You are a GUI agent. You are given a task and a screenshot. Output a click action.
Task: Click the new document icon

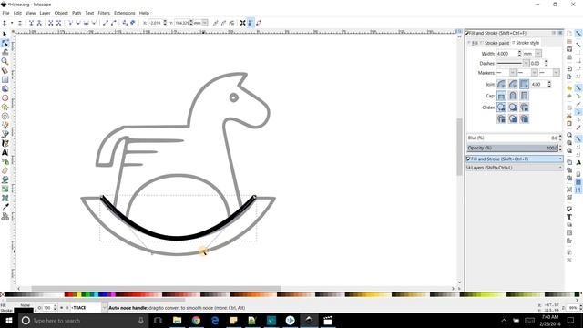569,34
